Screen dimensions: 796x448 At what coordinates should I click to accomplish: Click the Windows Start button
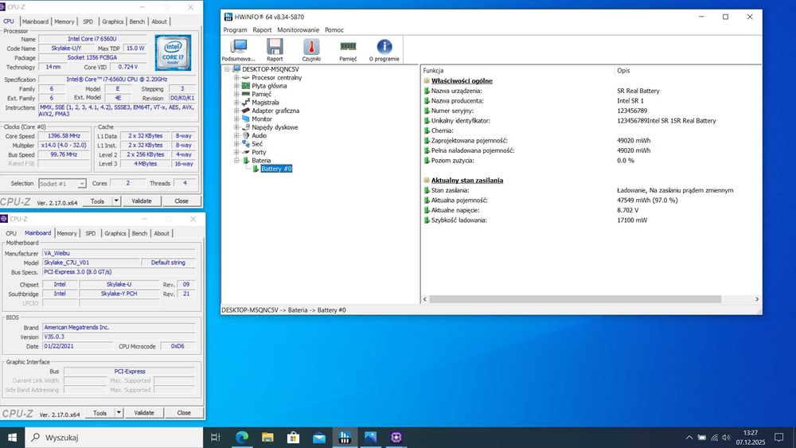(12, 438)
